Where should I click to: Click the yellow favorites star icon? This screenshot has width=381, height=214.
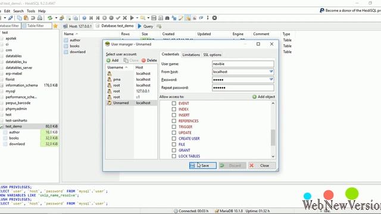point(55,26)
